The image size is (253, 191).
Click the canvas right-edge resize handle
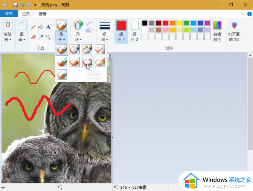click(x=112, y=138)
